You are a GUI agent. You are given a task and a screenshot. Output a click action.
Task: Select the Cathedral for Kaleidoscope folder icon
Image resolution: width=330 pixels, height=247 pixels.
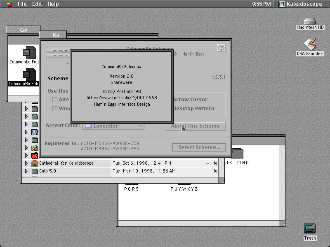coord(35,163)
